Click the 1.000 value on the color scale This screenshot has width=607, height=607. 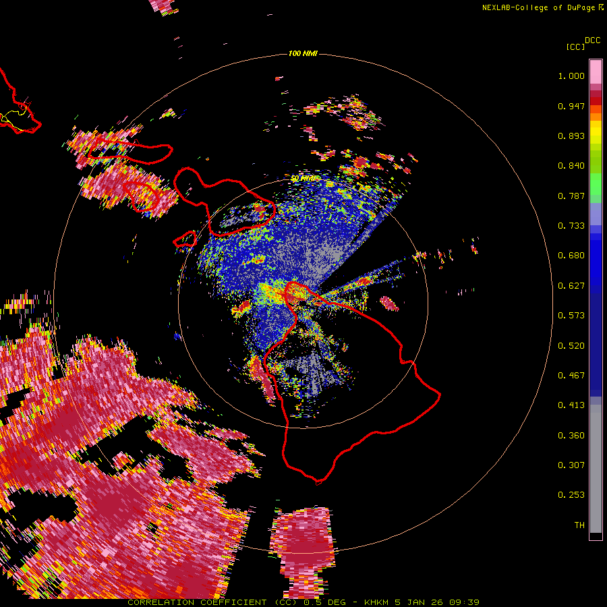coord(571,76)
